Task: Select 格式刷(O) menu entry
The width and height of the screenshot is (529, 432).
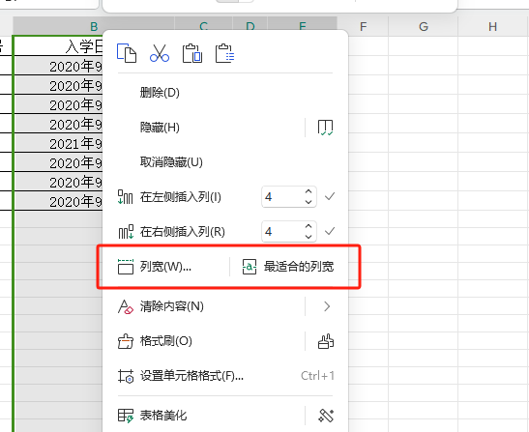Action: point(166,341)
